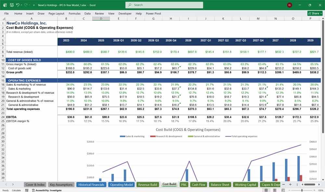Click the horizontal scrollbar right arrow
The width and height of the screenshot is (325, 192).
click(319, 184)
